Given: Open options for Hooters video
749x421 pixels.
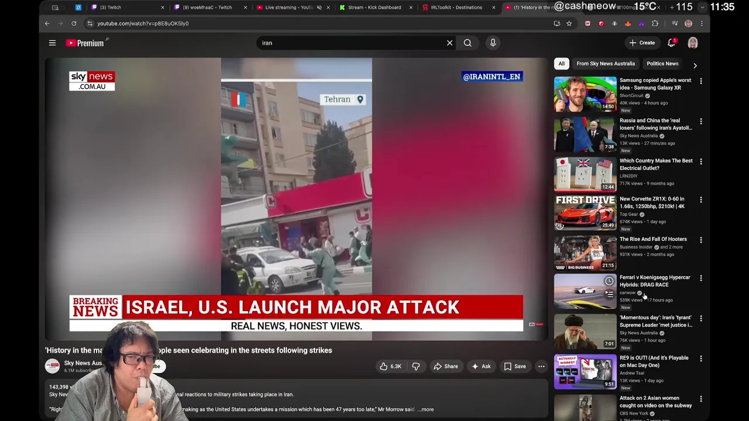Looking at the screenshot, I should coord(700,240).
